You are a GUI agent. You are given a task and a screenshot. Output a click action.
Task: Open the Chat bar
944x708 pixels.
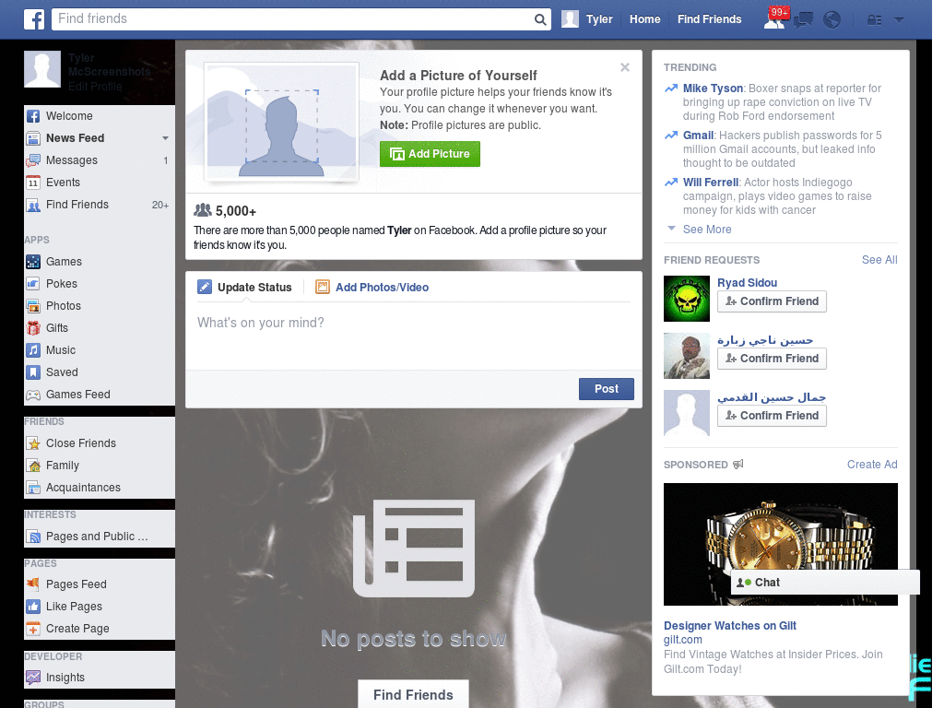(x=825, y=583)
